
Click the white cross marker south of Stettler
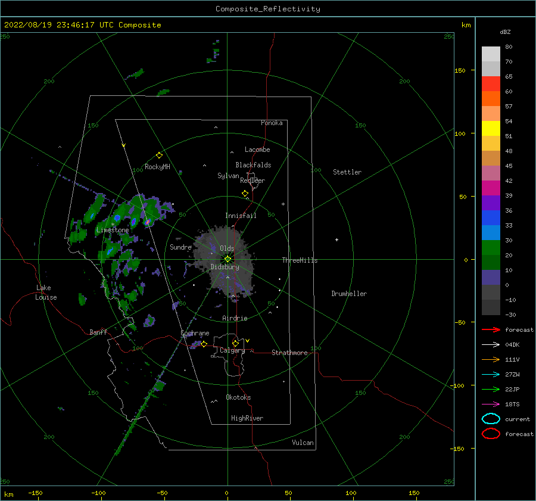click(336, 239)
